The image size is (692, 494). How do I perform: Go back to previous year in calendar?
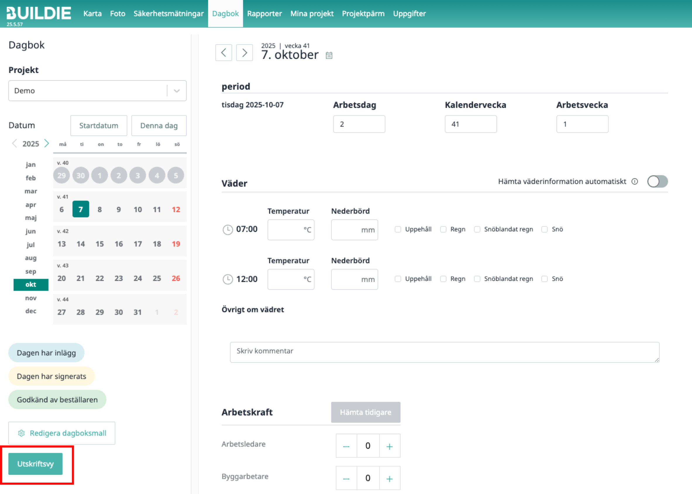point(14,143)
